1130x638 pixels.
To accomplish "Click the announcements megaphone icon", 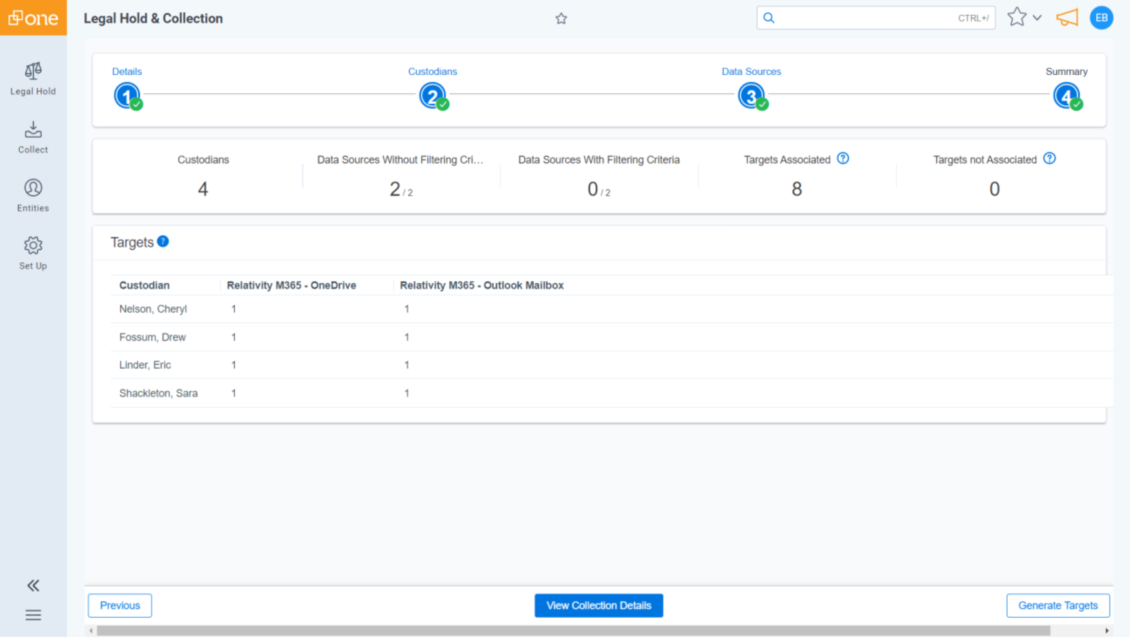I will (1067, 18).
